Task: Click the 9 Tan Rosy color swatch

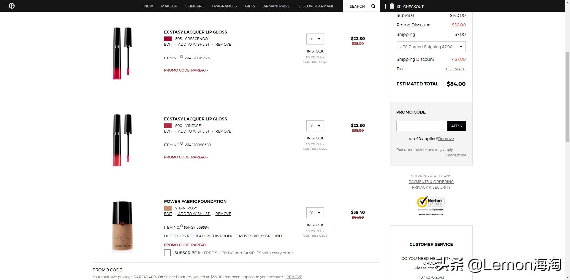Action: (x=168, y=208)
